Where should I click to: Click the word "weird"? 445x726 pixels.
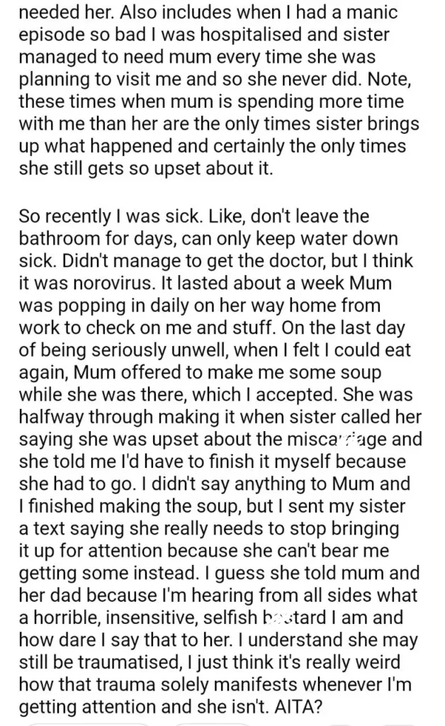[374, 662]
